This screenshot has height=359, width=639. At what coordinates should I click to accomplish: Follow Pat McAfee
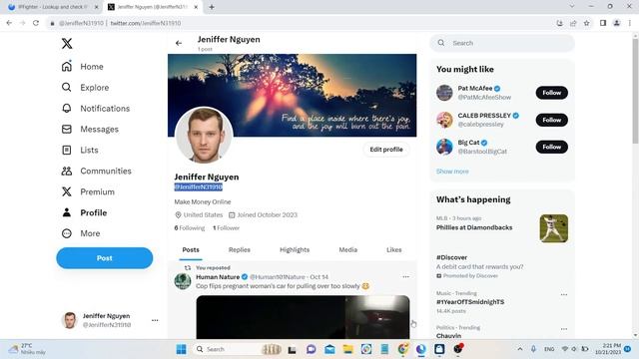[551, 93]
